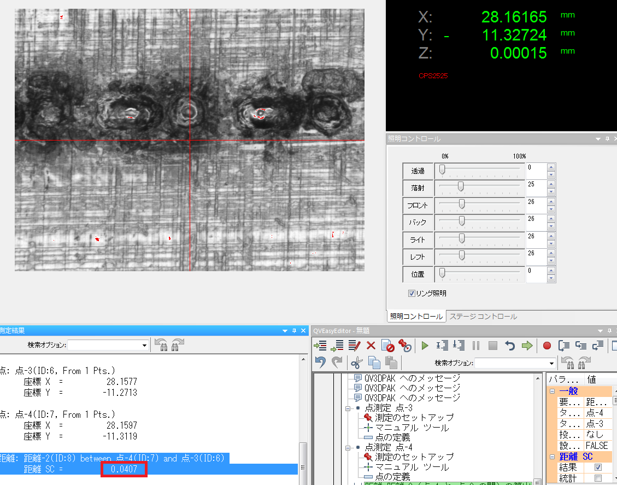Click the 透過 lighting button
Viewport: 617px width, 485px height.
[418, 171]
